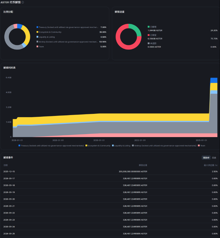Click Airdrop gray swatch in allocation legend
The image size is (220, 238).
tap(37, 42)
